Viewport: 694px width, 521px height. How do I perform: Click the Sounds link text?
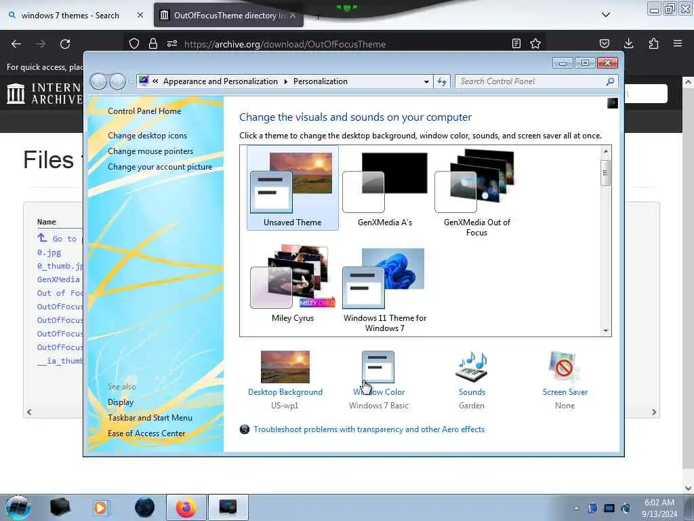click(x=472, y=392)
